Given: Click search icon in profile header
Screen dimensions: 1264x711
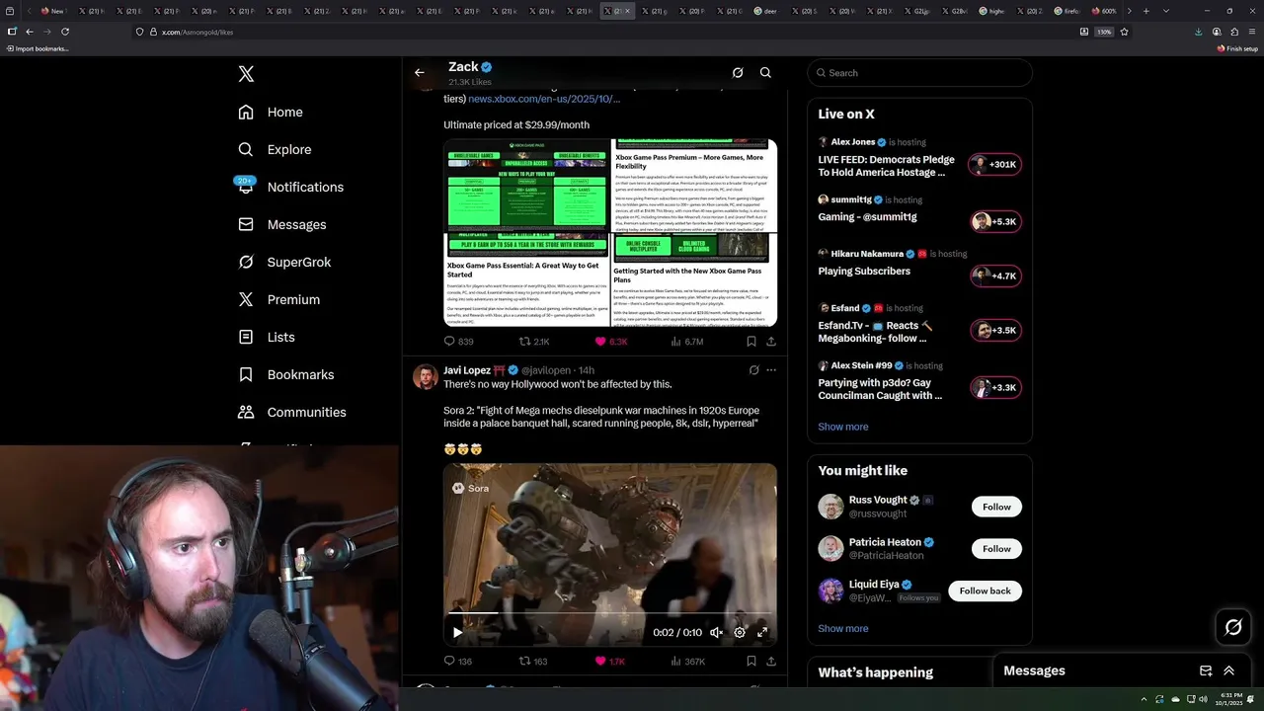Looking at the screenshot, I should (765, 72).
